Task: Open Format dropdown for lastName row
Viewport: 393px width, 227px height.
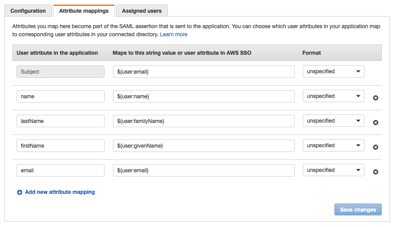Action: coord(333,121)
